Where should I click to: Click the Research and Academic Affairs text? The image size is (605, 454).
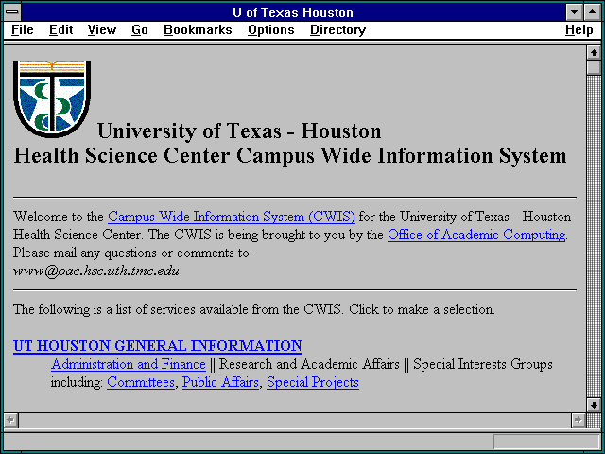309,364
